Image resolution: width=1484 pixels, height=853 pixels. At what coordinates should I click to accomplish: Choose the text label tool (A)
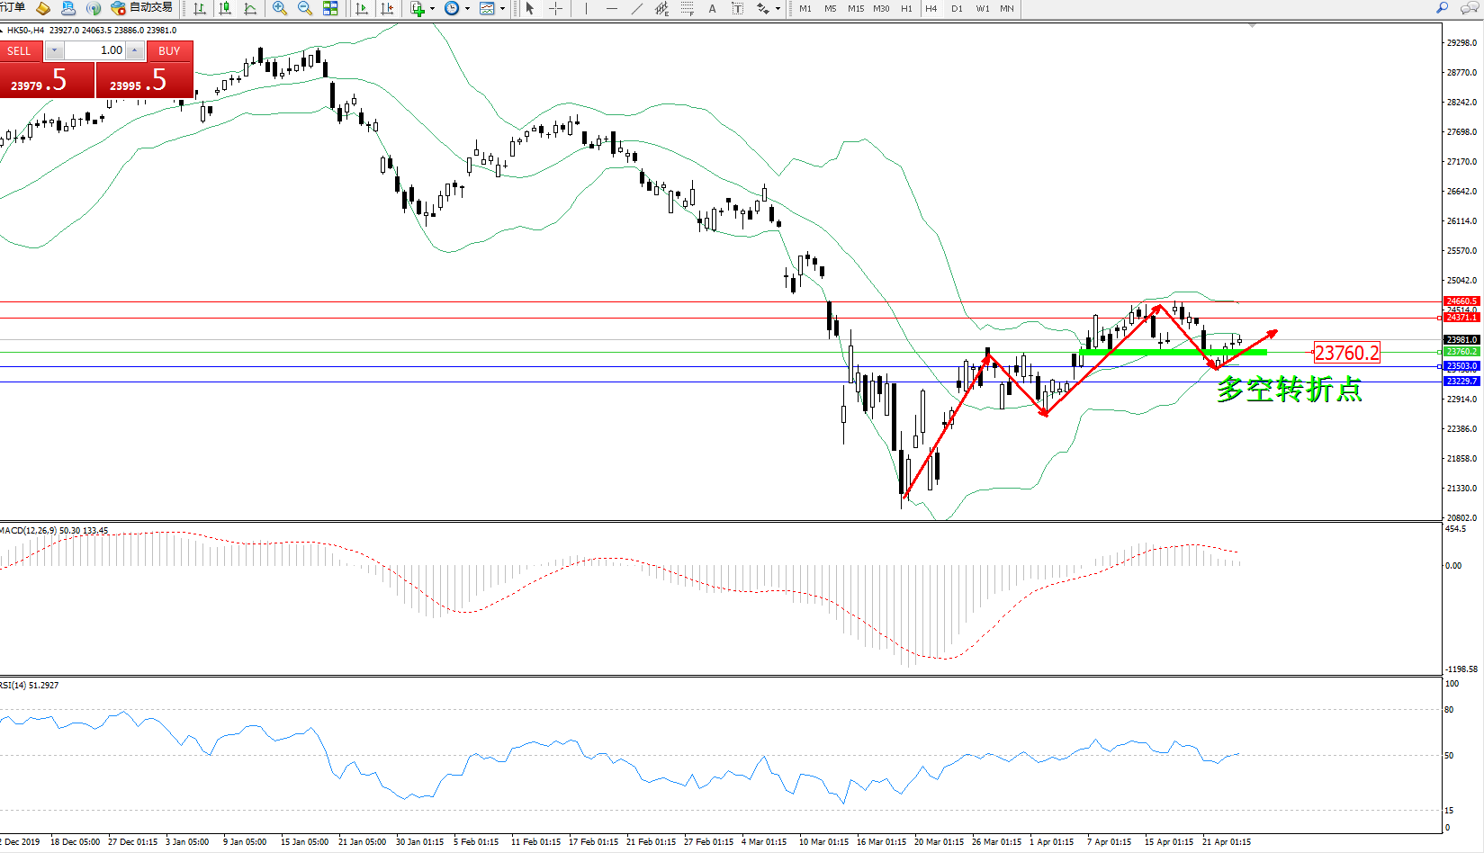(x=712, y=8)
